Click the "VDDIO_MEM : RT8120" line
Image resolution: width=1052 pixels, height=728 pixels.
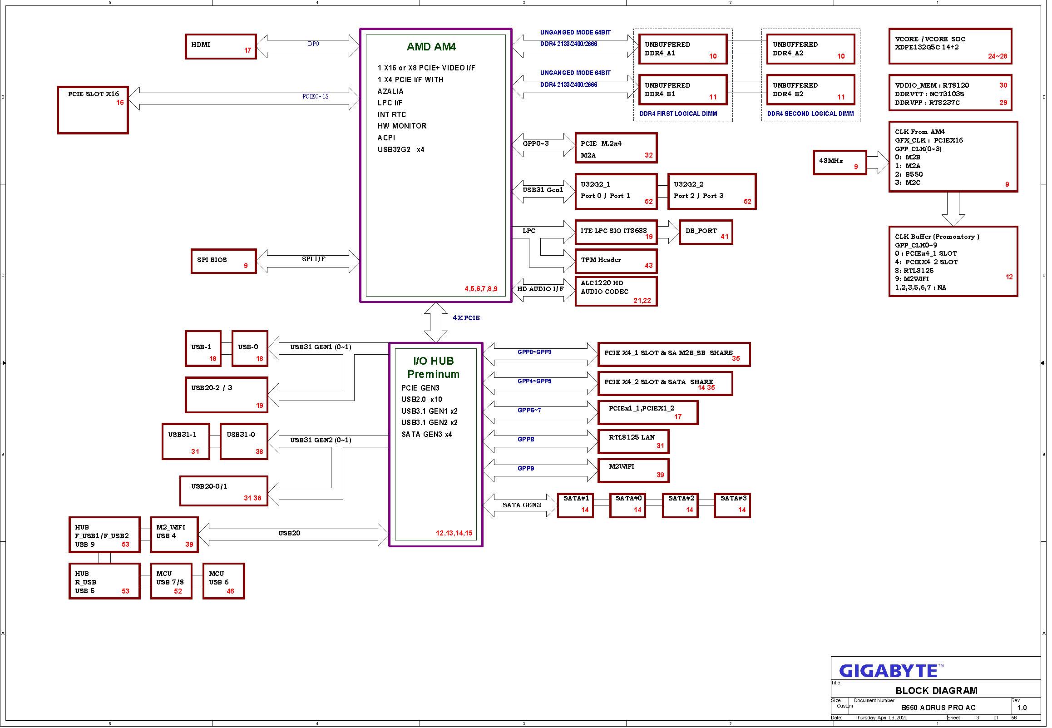(932, 85)
